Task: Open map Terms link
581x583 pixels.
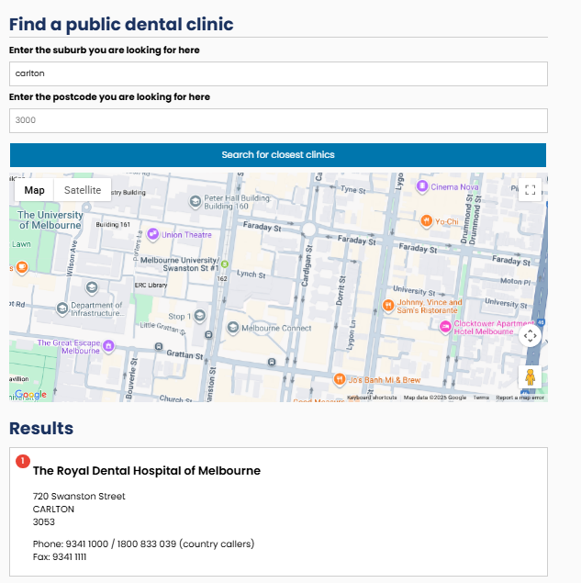Action: point(481,398)
